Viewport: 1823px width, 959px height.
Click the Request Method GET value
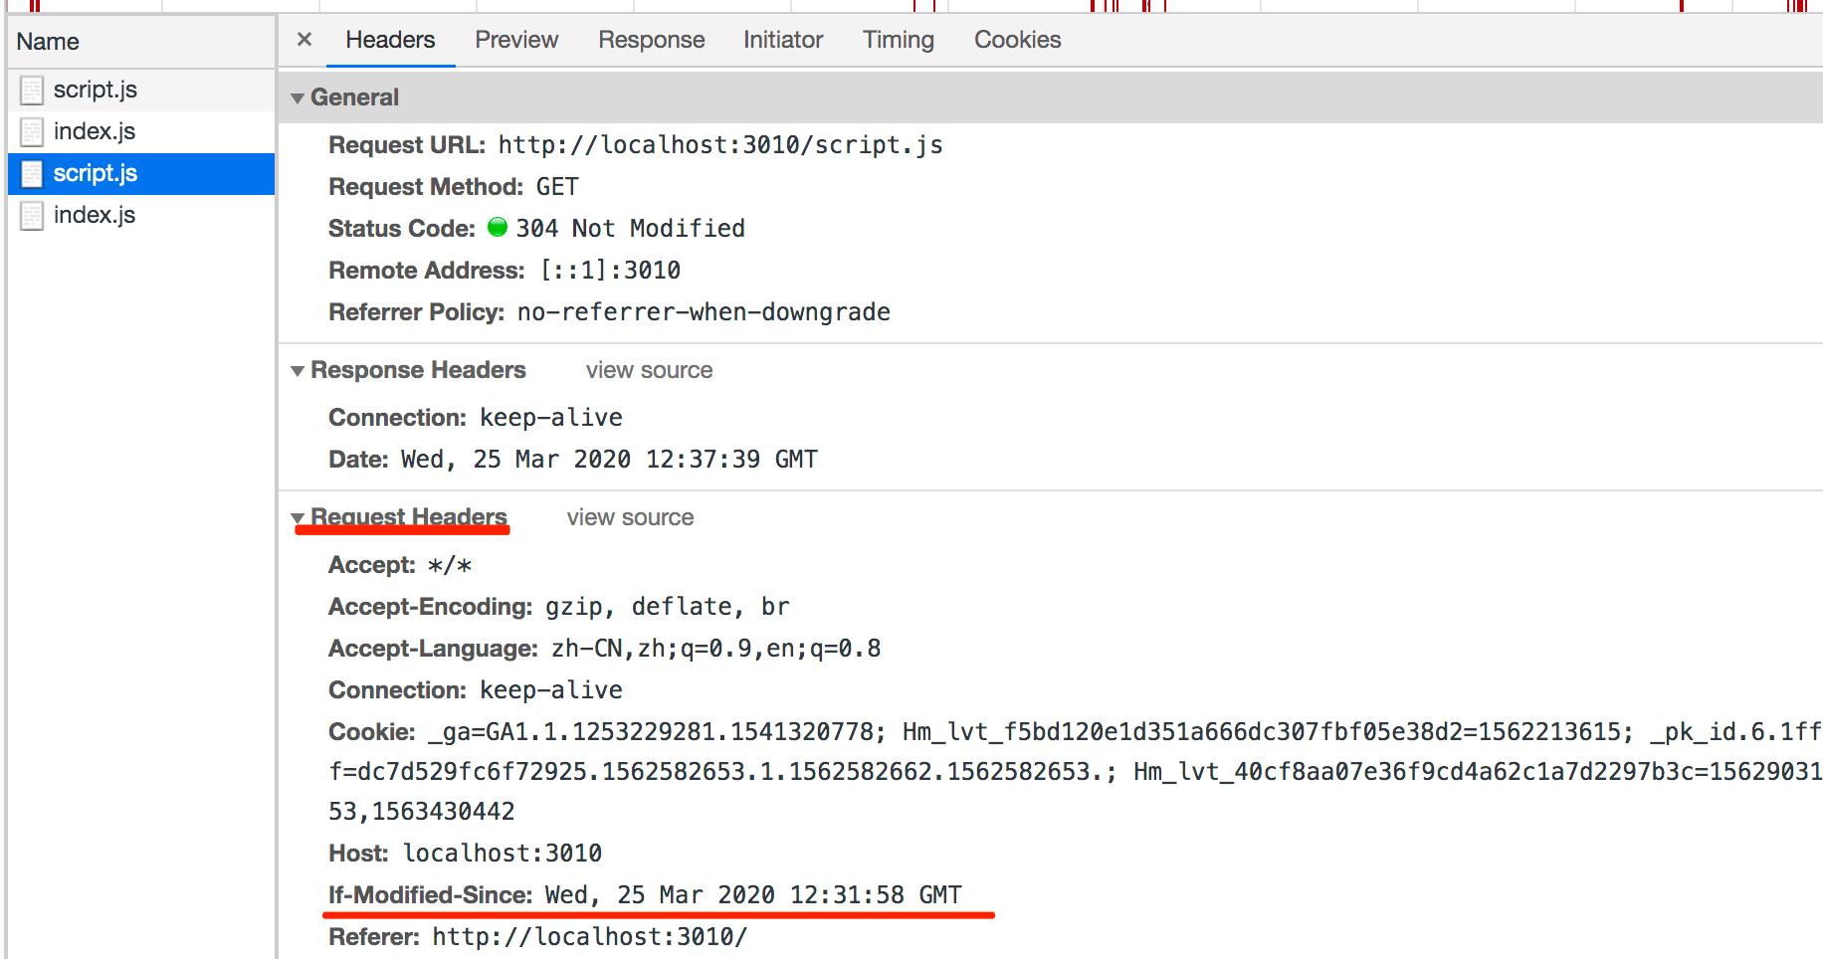[x=557, y=187]
